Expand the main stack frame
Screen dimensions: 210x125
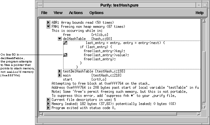(x=60, y=75)
